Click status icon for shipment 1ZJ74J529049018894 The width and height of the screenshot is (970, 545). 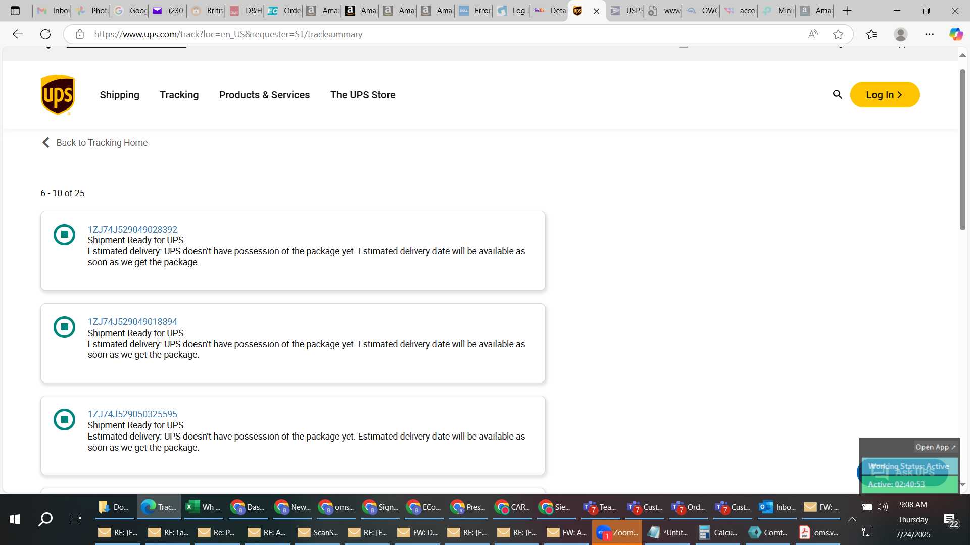coord(64,327)
